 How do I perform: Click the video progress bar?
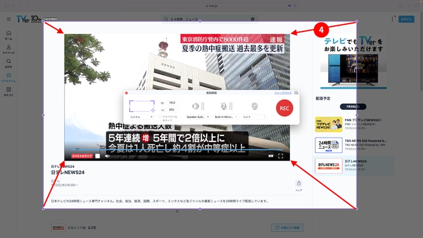pos(177,150)
